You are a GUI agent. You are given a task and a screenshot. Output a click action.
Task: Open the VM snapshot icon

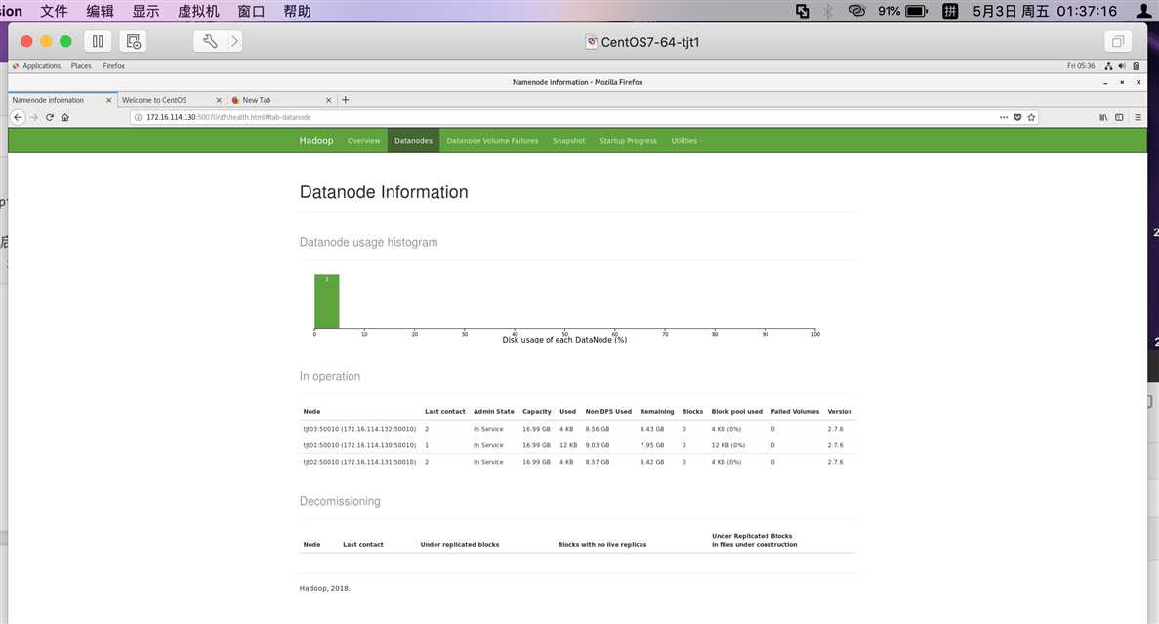tap(133, 41)
